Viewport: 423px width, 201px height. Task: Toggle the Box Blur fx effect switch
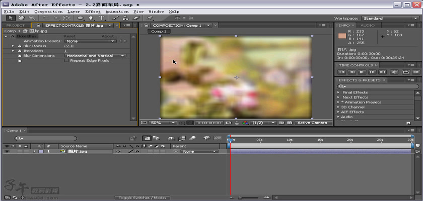point(12,36)
